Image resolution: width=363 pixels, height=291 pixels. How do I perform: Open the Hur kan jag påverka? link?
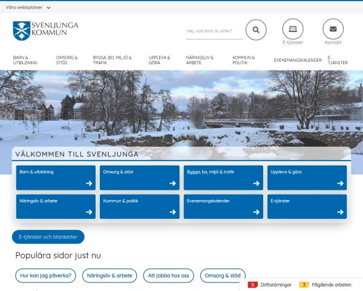click(x=46, y=276)
